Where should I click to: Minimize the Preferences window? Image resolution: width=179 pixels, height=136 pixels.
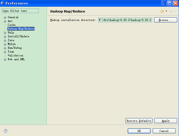164,3
